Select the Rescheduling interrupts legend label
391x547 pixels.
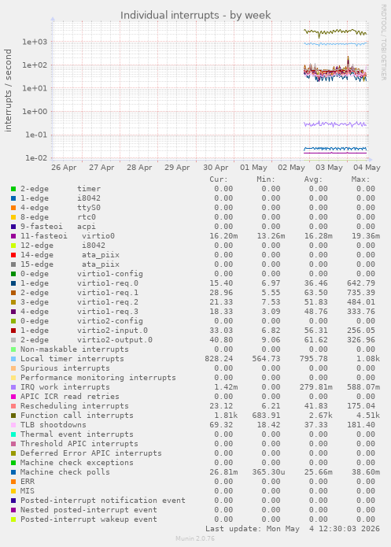[74, 406]
